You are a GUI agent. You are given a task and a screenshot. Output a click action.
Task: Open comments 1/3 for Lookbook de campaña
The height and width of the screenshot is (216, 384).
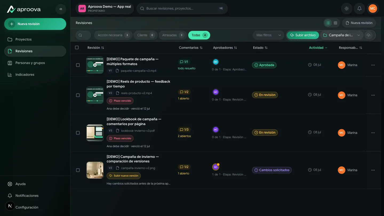click(x=184, y=130)
